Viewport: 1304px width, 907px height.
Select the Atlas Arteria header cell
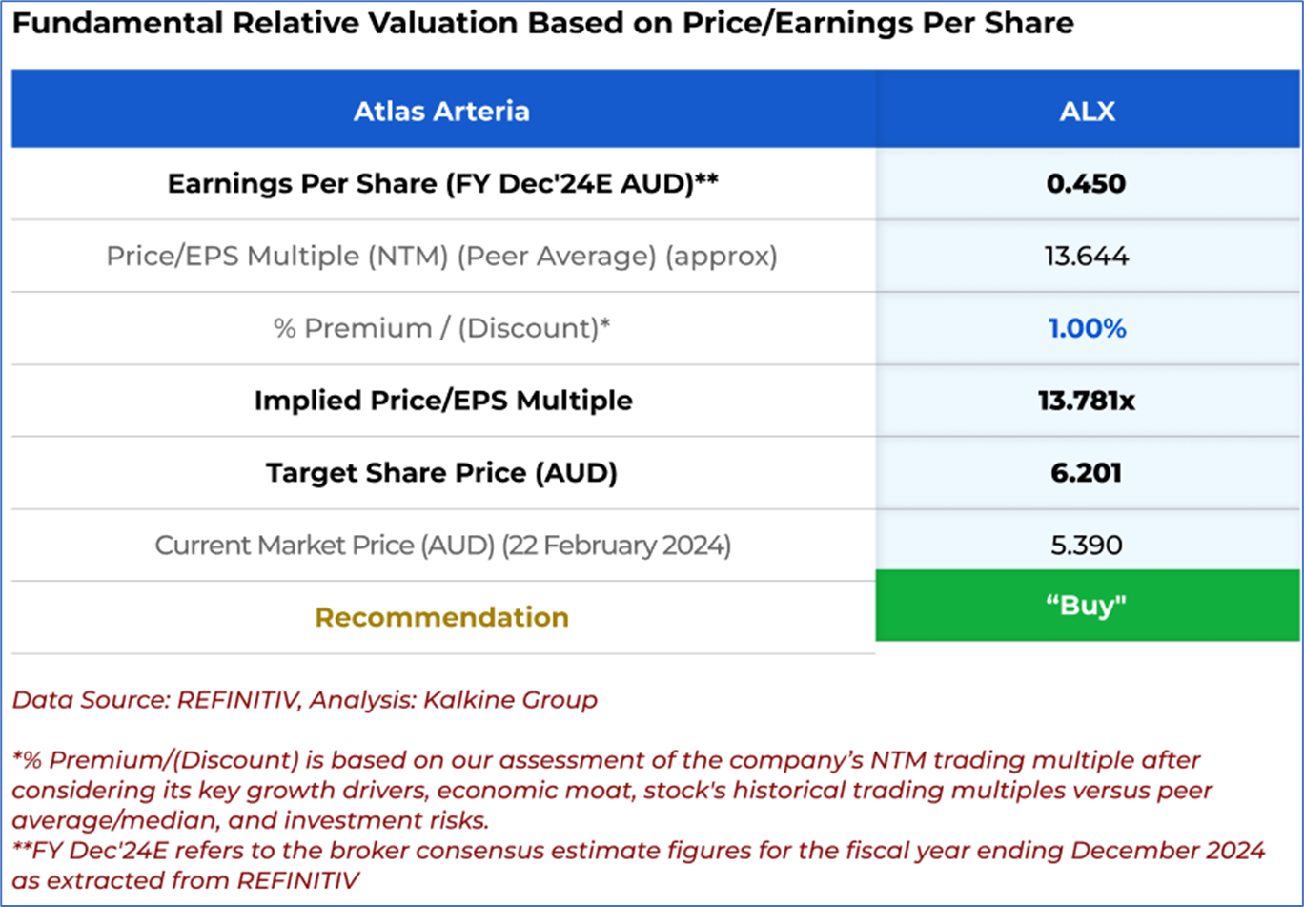point(441,111)
